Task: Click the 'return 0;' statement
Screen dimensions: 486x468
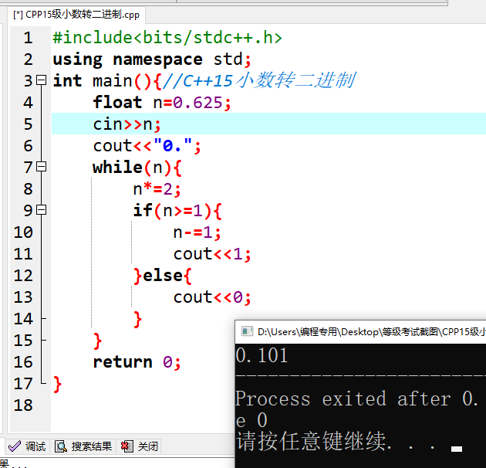Action: click(x=137, y=362)
